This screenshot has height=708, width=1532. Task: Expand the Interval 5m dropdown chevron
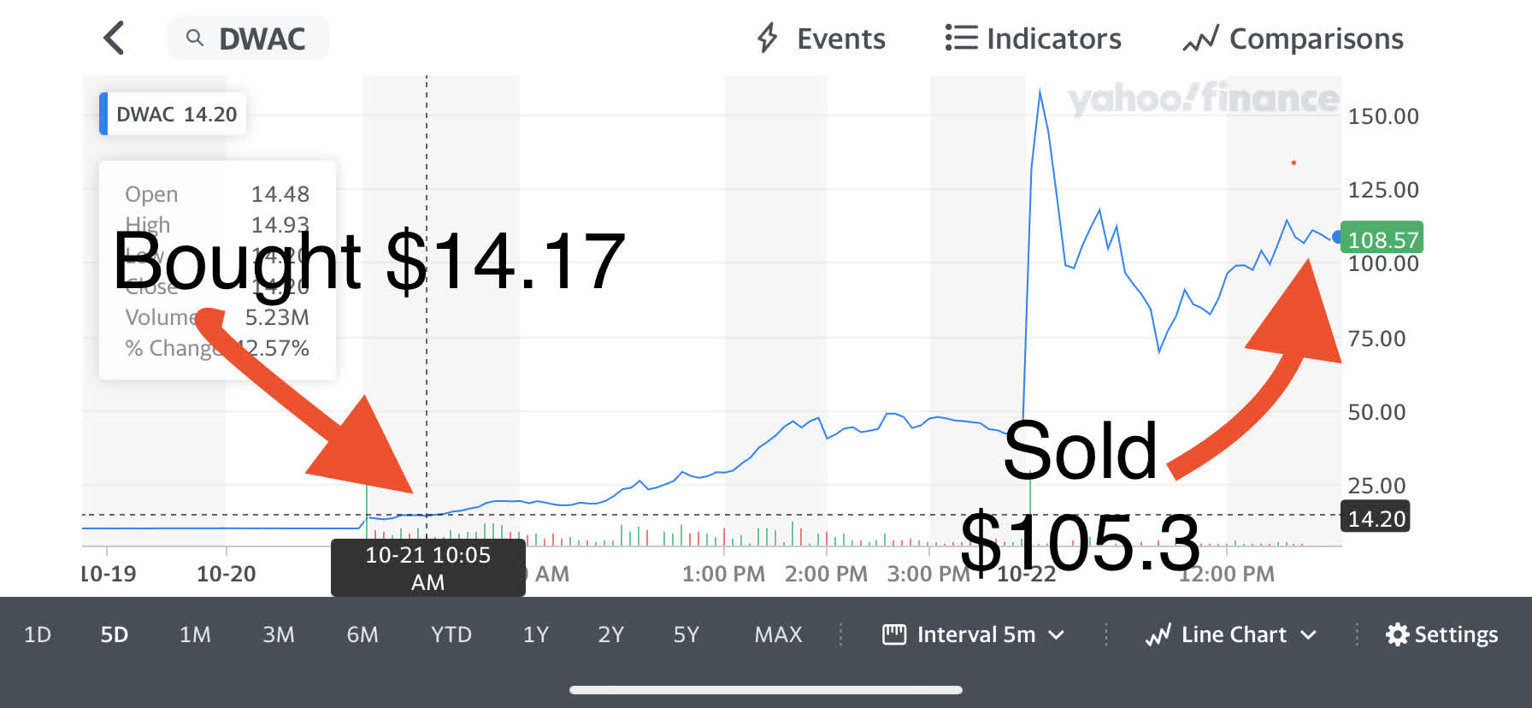pos(1057,634)
